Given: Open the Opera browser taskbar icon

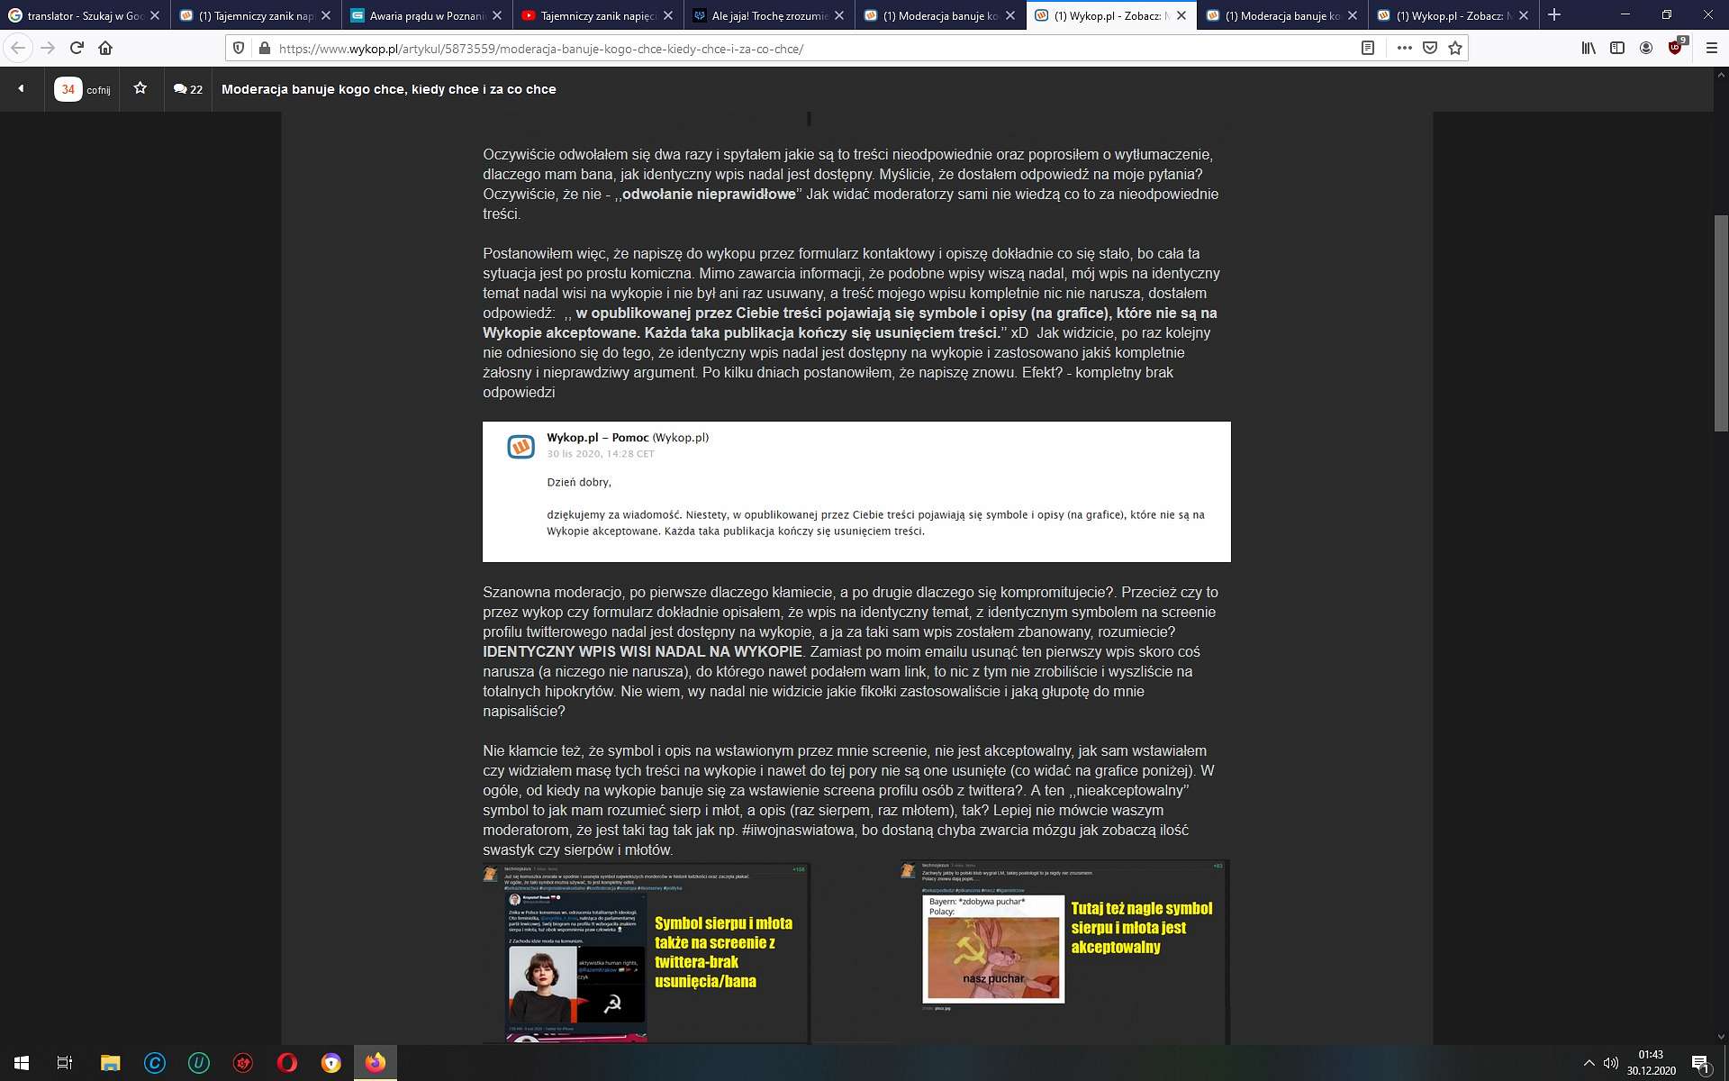Looking at the screenshot, I should click(286, 1063).
